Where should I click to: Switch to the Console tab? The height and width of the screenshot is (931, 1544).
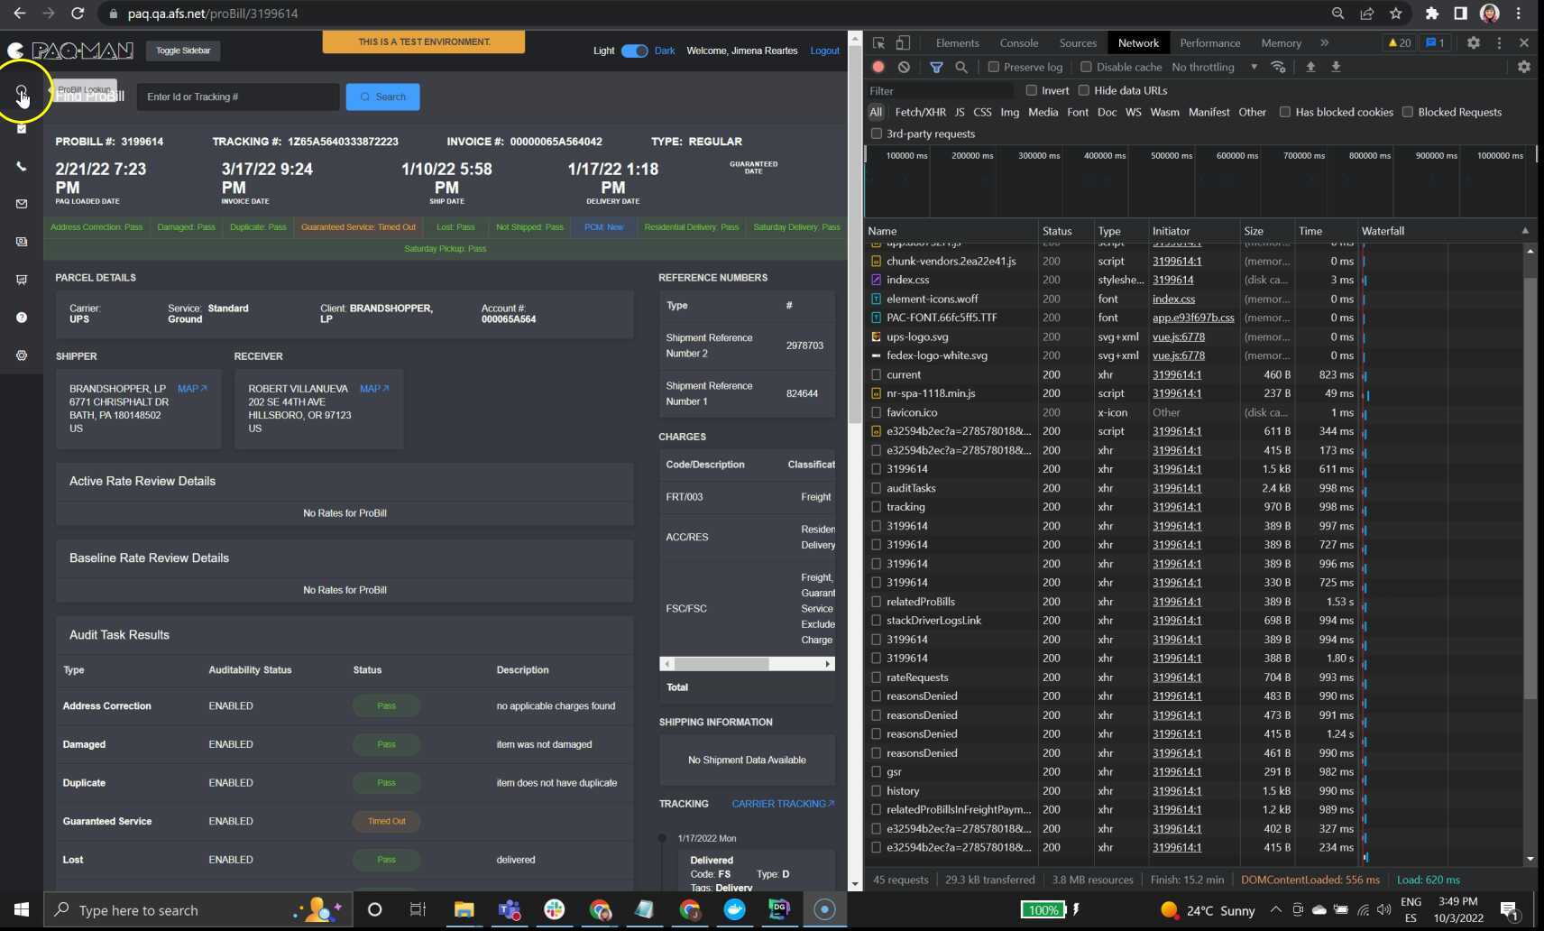pos(1018,42)
